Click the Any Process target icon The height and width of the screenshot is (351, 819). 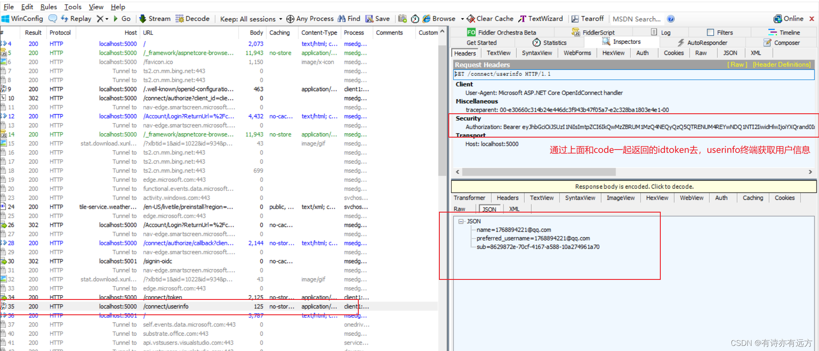click(290, 19)
